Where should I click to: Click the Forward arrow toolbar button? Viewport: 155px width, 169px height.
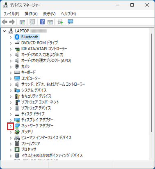(x=12, y=22)
